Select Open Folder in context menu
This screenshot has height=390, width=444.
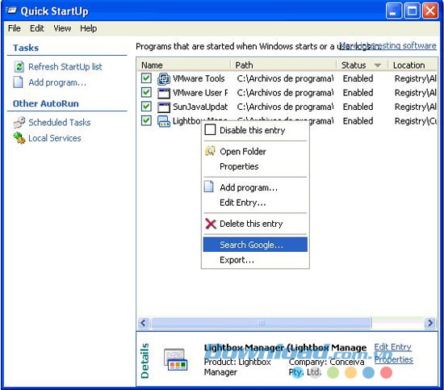[x=255, y=151]
